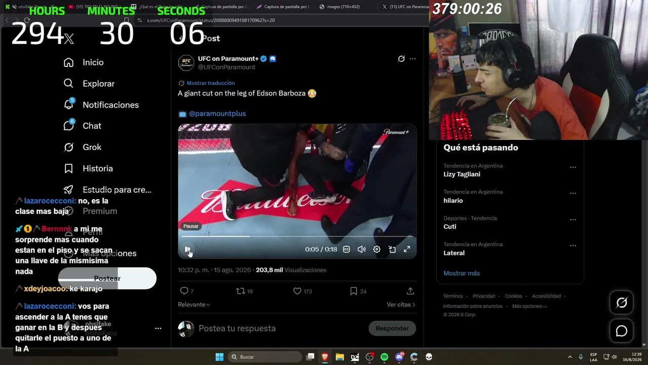Open Brave browser from the taskbar

click(325, 357)
